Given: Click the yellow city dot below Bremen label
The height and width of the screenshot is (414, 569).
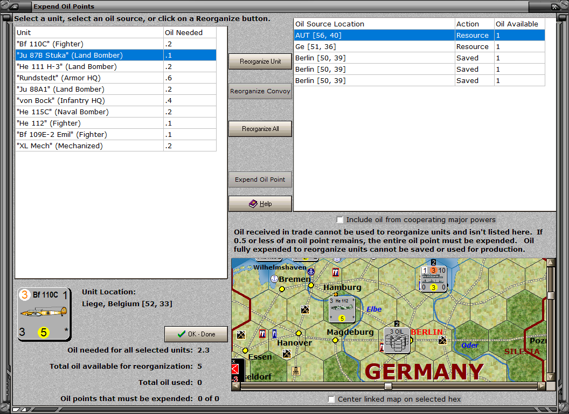Looking at the screenshot, I should pyautogui.click(x=282, y=289).
